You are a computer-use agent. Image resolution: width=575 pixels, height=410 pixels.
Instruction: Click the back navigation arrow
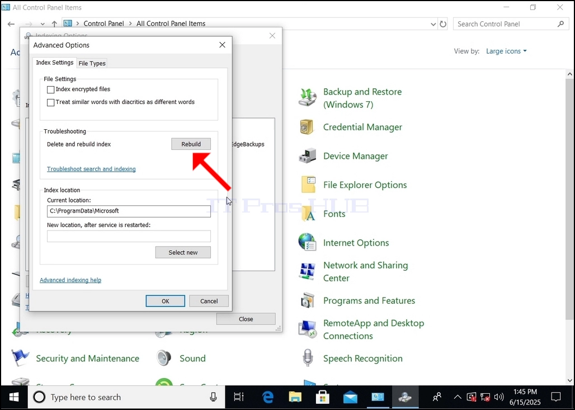11,24
